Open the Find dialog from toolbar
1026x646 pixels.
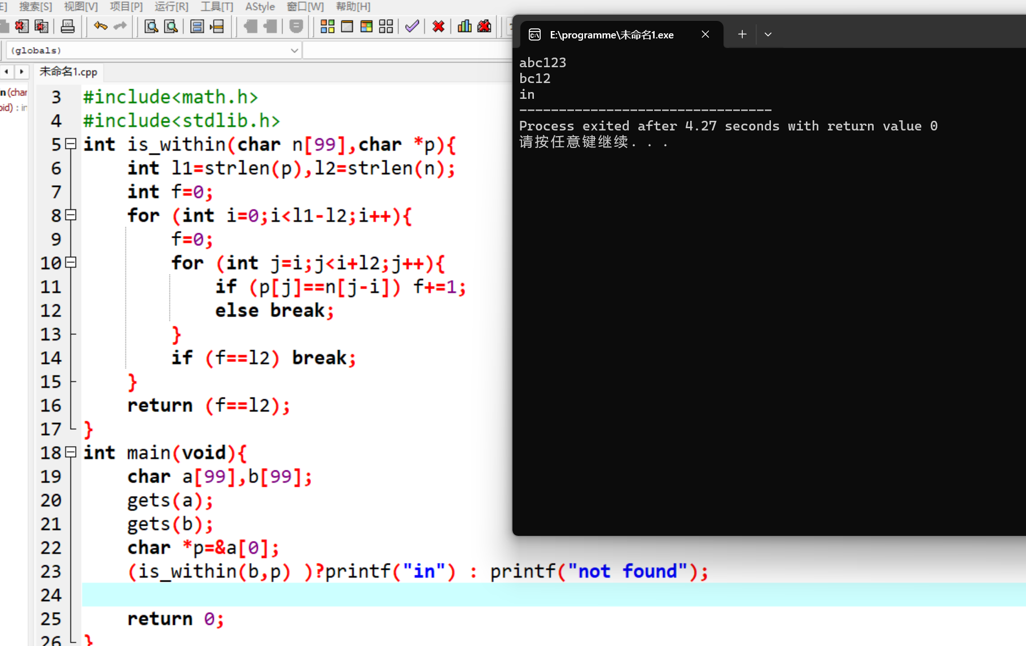[151, 26]
